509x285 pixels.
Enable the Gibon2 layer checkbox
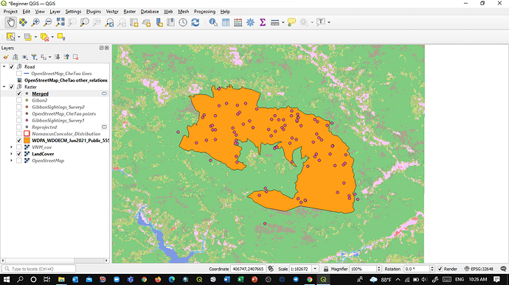point(19,100)
